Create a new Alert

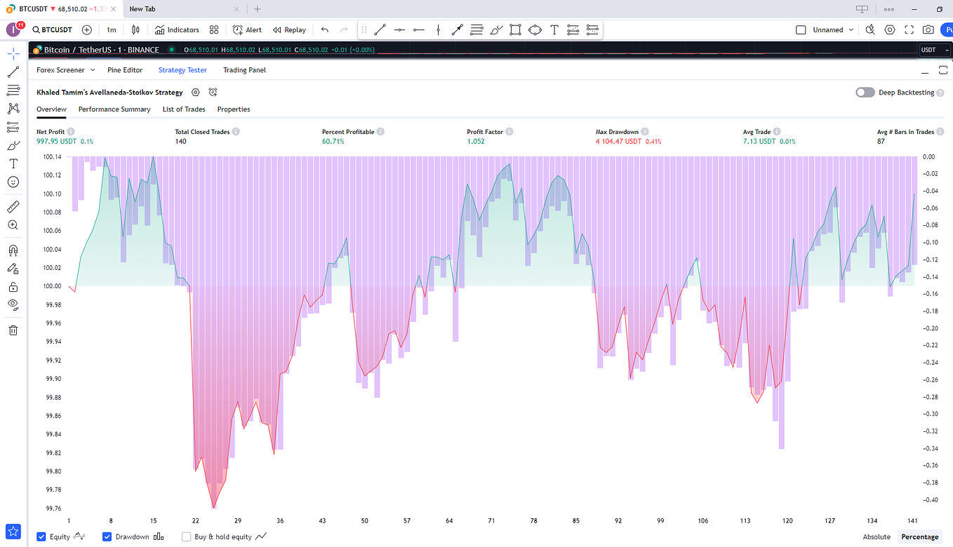pyautogui.click(x=247, y=29)
